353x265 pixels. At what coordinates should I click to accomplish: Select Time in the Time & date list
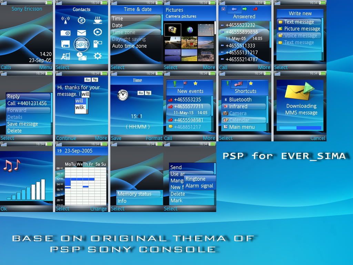[x=136, y=19]
